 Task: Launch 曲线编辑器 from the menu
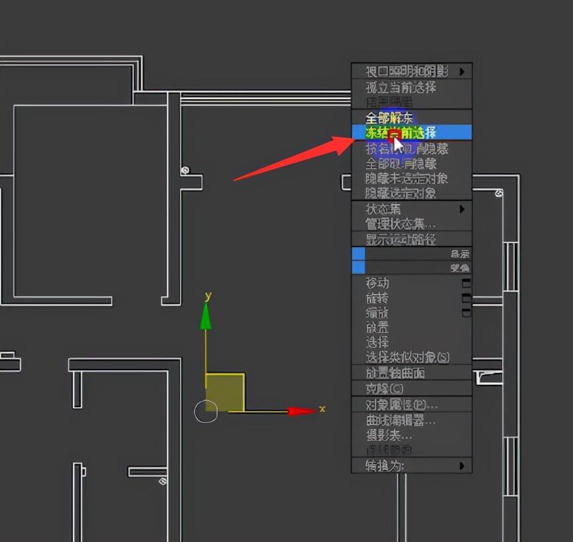(x=400, y=420)
